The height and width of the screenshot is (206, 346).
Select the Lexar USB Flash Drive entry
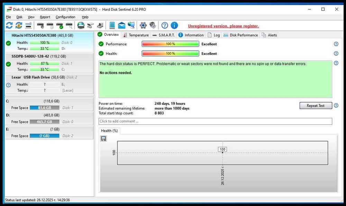pos(49,84)
